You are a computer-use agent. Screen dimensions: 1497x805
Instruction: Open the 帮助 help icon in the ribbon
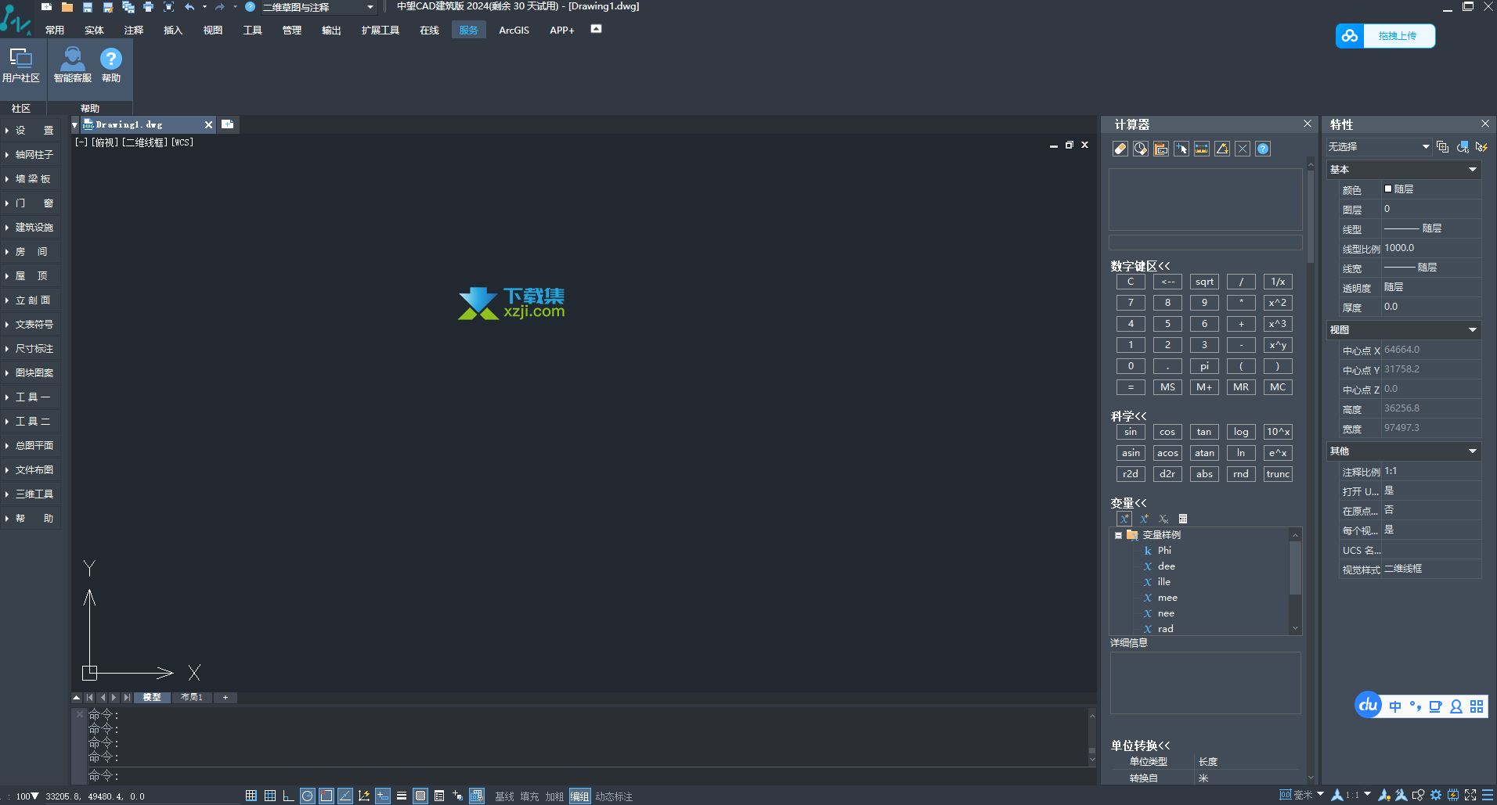click(111, 65)
